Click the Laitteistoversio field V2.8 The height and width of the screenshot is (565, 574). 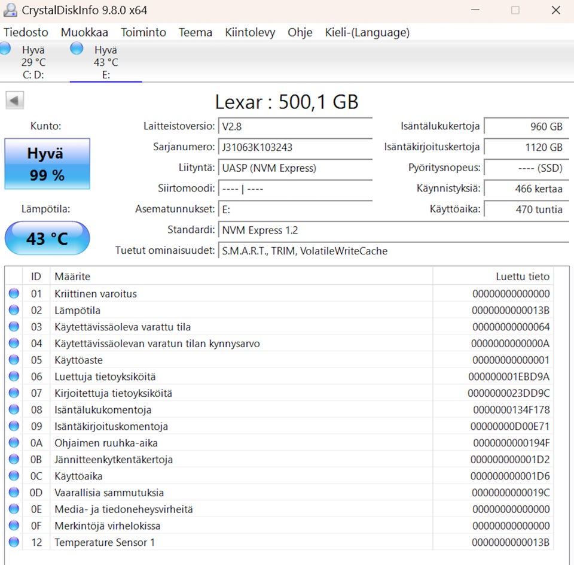(x=295, y=126)
